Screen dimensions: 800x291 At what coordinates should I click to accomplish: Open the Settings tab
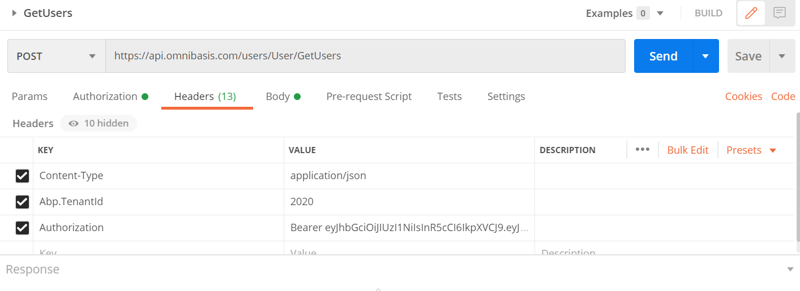pos(506,97)
